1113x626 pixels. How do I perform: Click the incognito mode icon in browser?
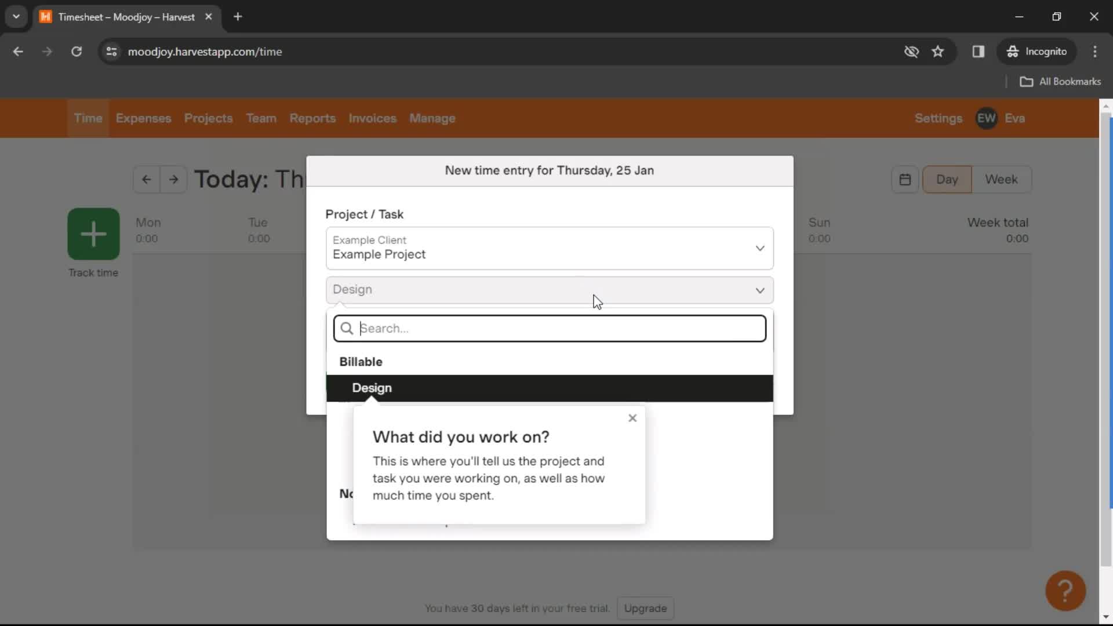(x=1012, y=51)
